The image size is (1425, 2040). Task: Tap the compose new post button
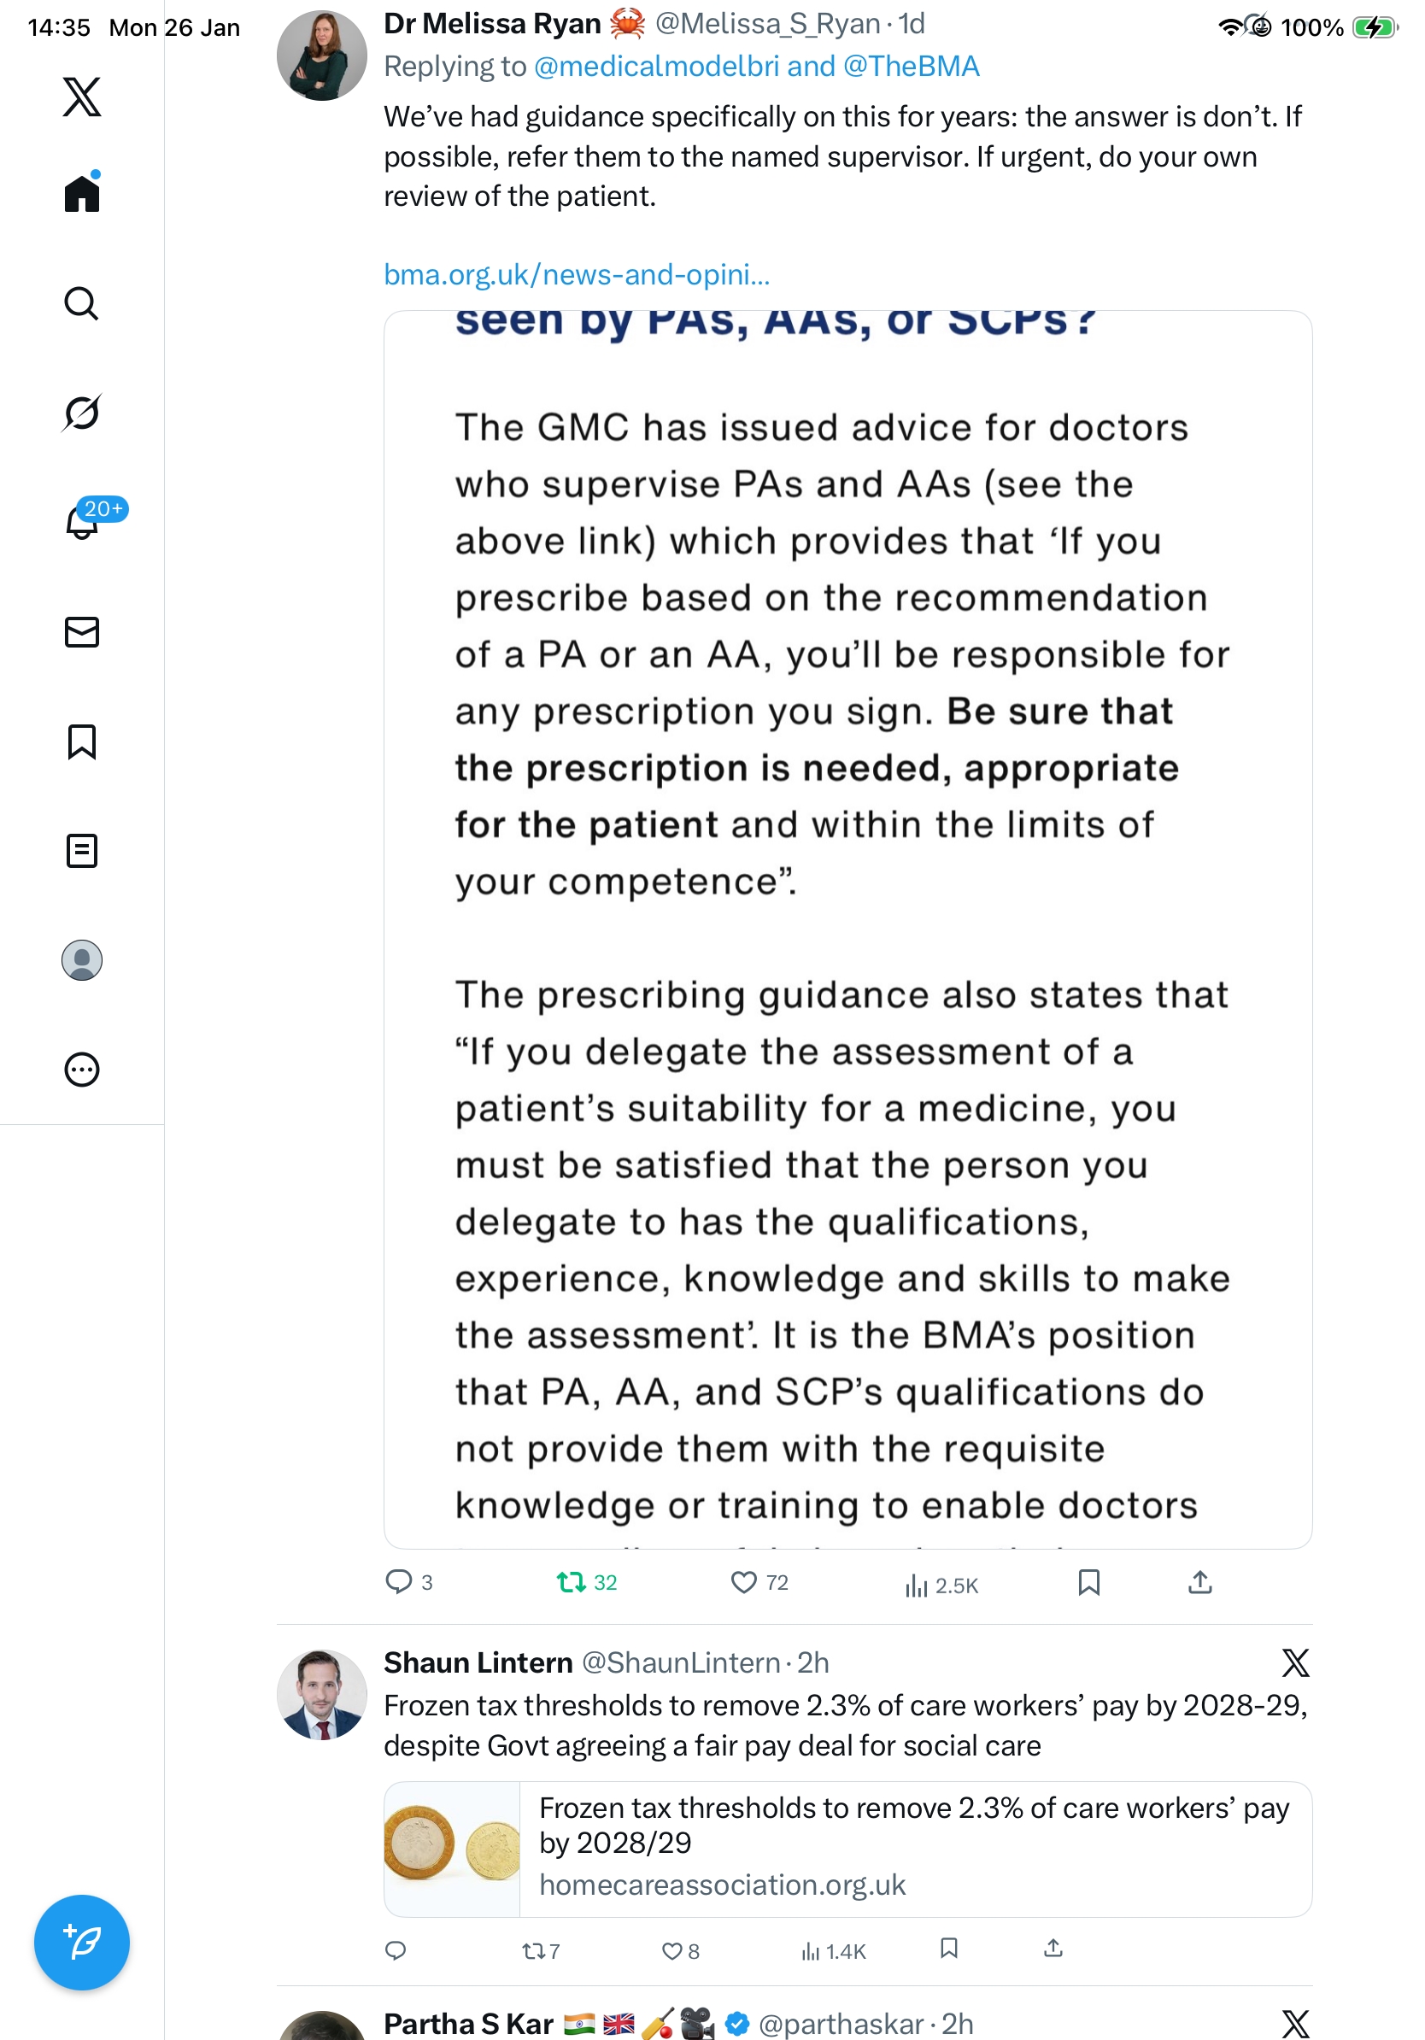click(82, 1942)
